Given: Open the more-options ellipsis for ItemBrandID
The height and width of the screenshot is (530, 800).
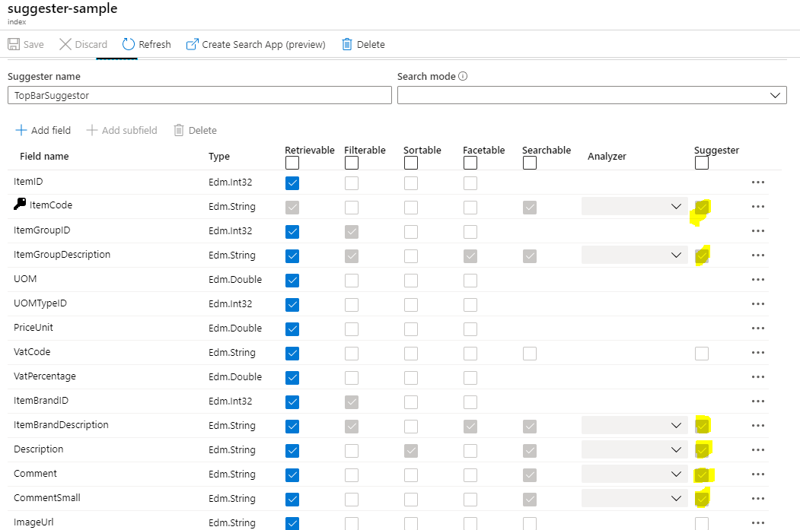Looking at the screenshot, I should click(x=758, y=401).
